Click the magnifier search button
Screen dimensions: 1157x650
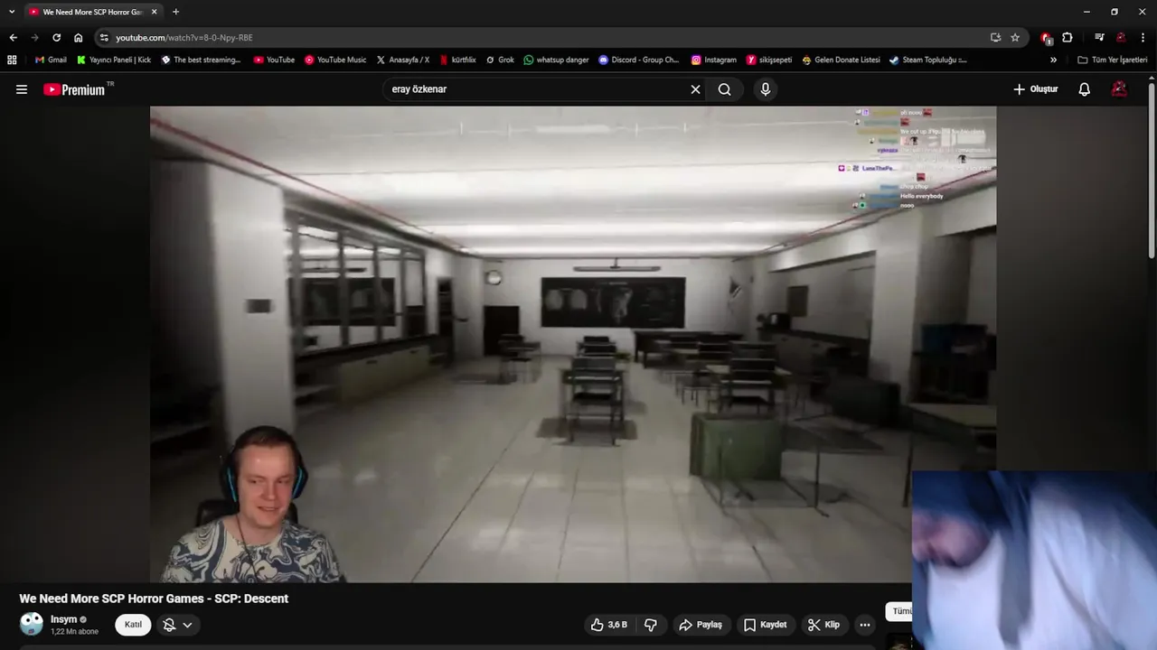click(x=724, y=89)
